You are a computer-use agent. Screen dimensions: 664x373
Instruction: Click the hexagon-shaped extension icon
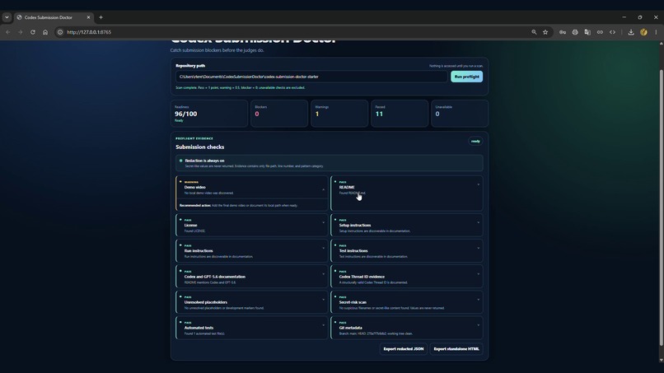(575, 32)
